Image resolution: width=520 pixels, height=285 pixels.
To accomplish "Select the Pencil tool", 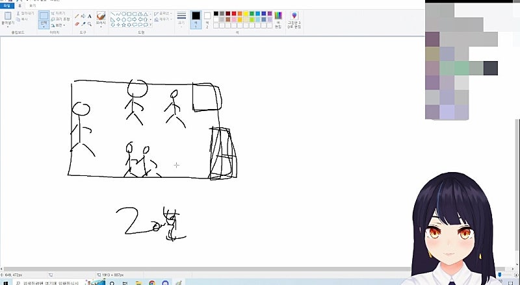I will (x=76, y=16).
